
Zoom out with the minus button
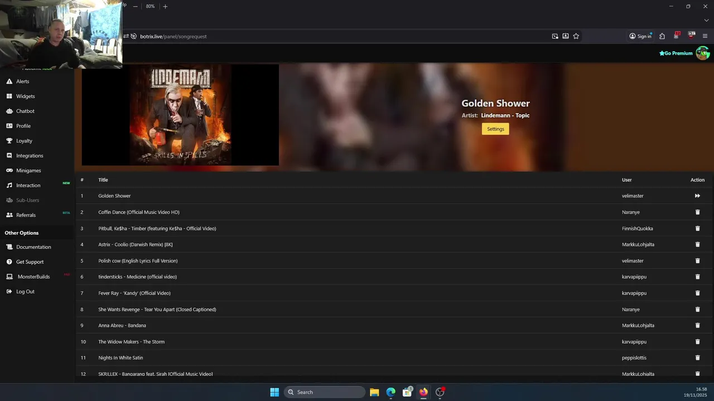[135, 6]
